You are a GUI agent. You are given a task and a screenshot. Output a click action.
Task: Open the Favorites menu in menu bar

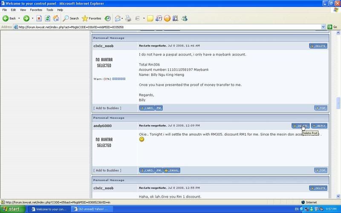point(36,9)
